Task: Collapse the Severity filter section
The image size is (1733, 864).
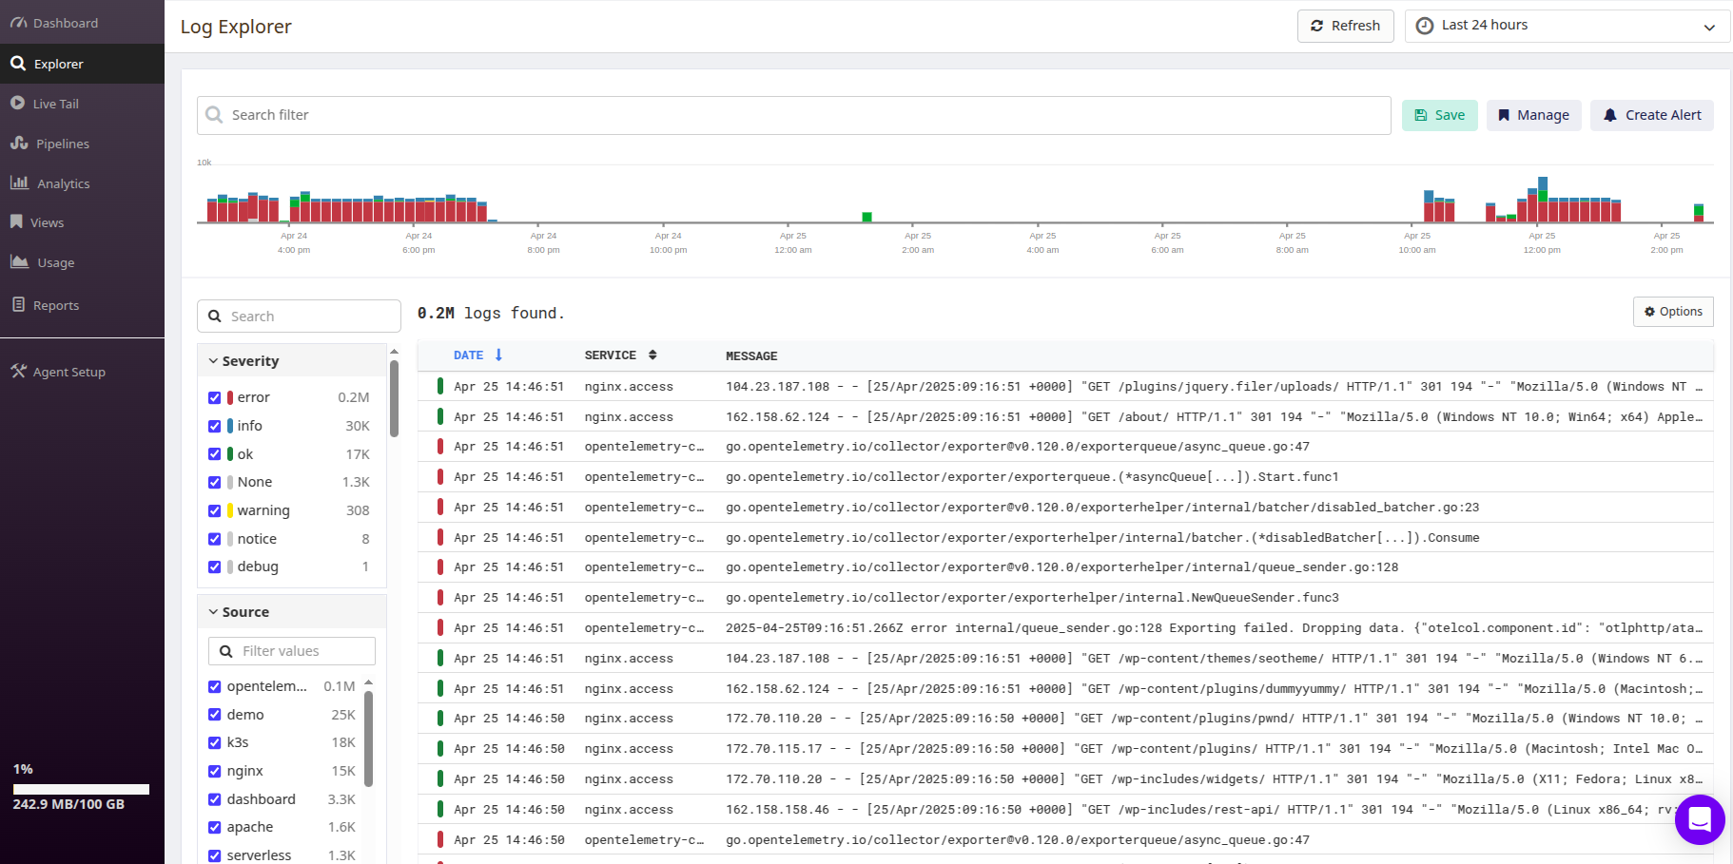Action: tap(213, 360)
